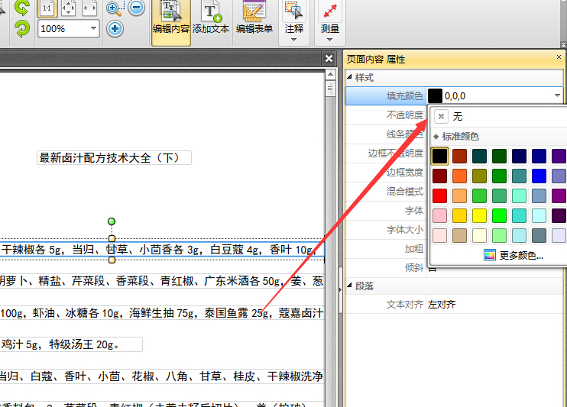
Task: Collapse the 样式 section
Action: click(349, 77)
